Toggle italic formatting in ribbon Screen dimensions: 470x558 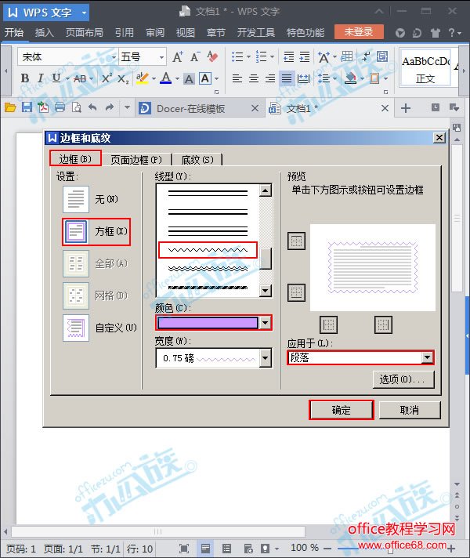41,78
